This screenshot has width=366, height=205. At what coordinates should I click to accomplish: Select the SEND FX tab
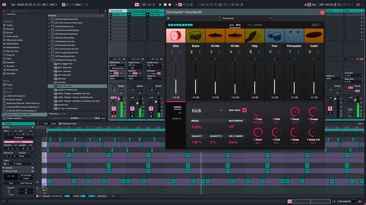177,118
